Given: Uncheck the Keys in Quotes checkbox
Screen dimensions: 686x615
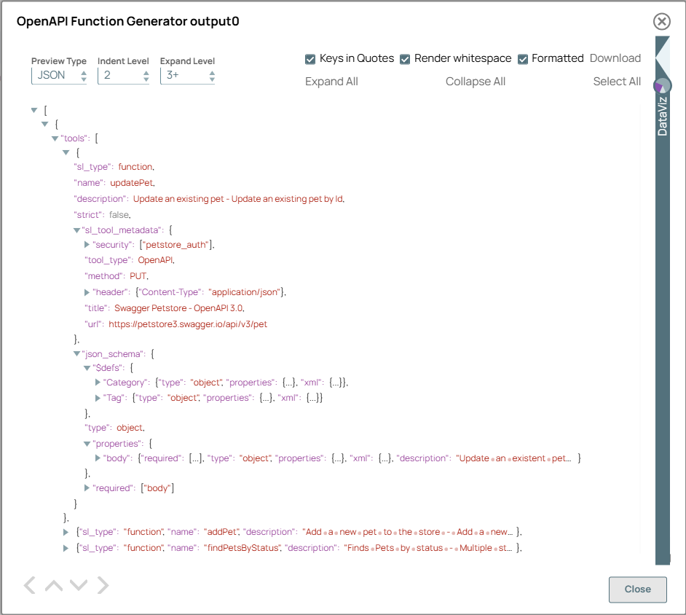Looking at the screenshot, I should tap(310, 58).
